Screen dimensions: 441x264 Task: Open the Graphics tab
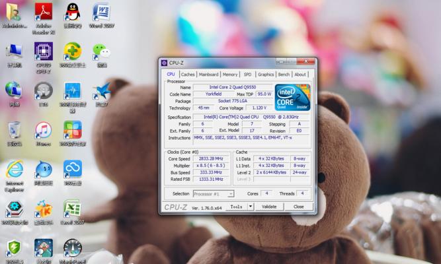tap(266, 75)
